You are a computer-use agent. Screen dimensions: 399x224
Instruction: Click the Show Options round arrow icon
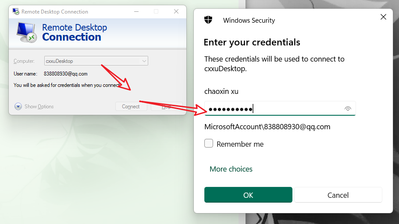tap(18, 107)
